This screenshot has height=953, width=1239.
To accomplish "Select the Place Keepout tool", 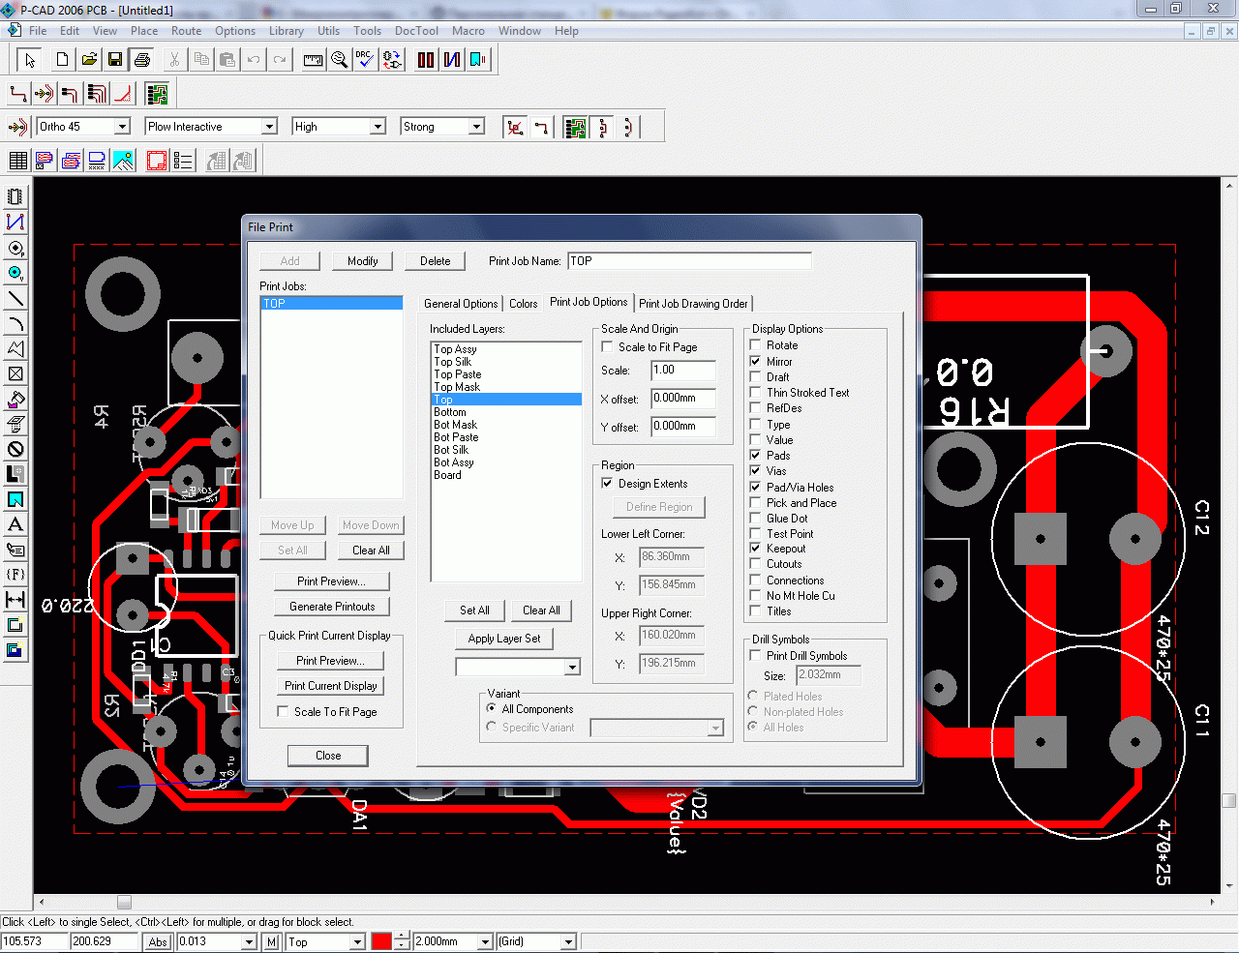I will (15, 449).
